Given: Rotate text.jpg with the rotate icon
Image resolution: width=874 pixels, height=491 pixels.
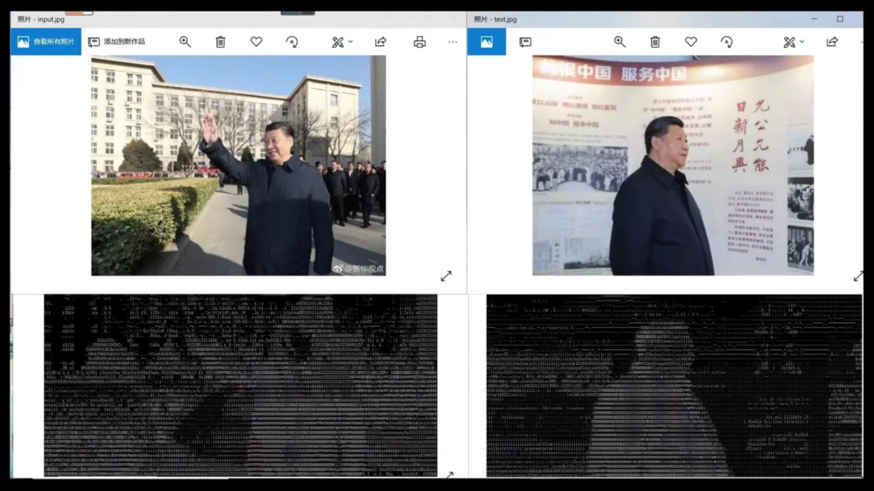Looking at the screenshot, I should point(727,42).
